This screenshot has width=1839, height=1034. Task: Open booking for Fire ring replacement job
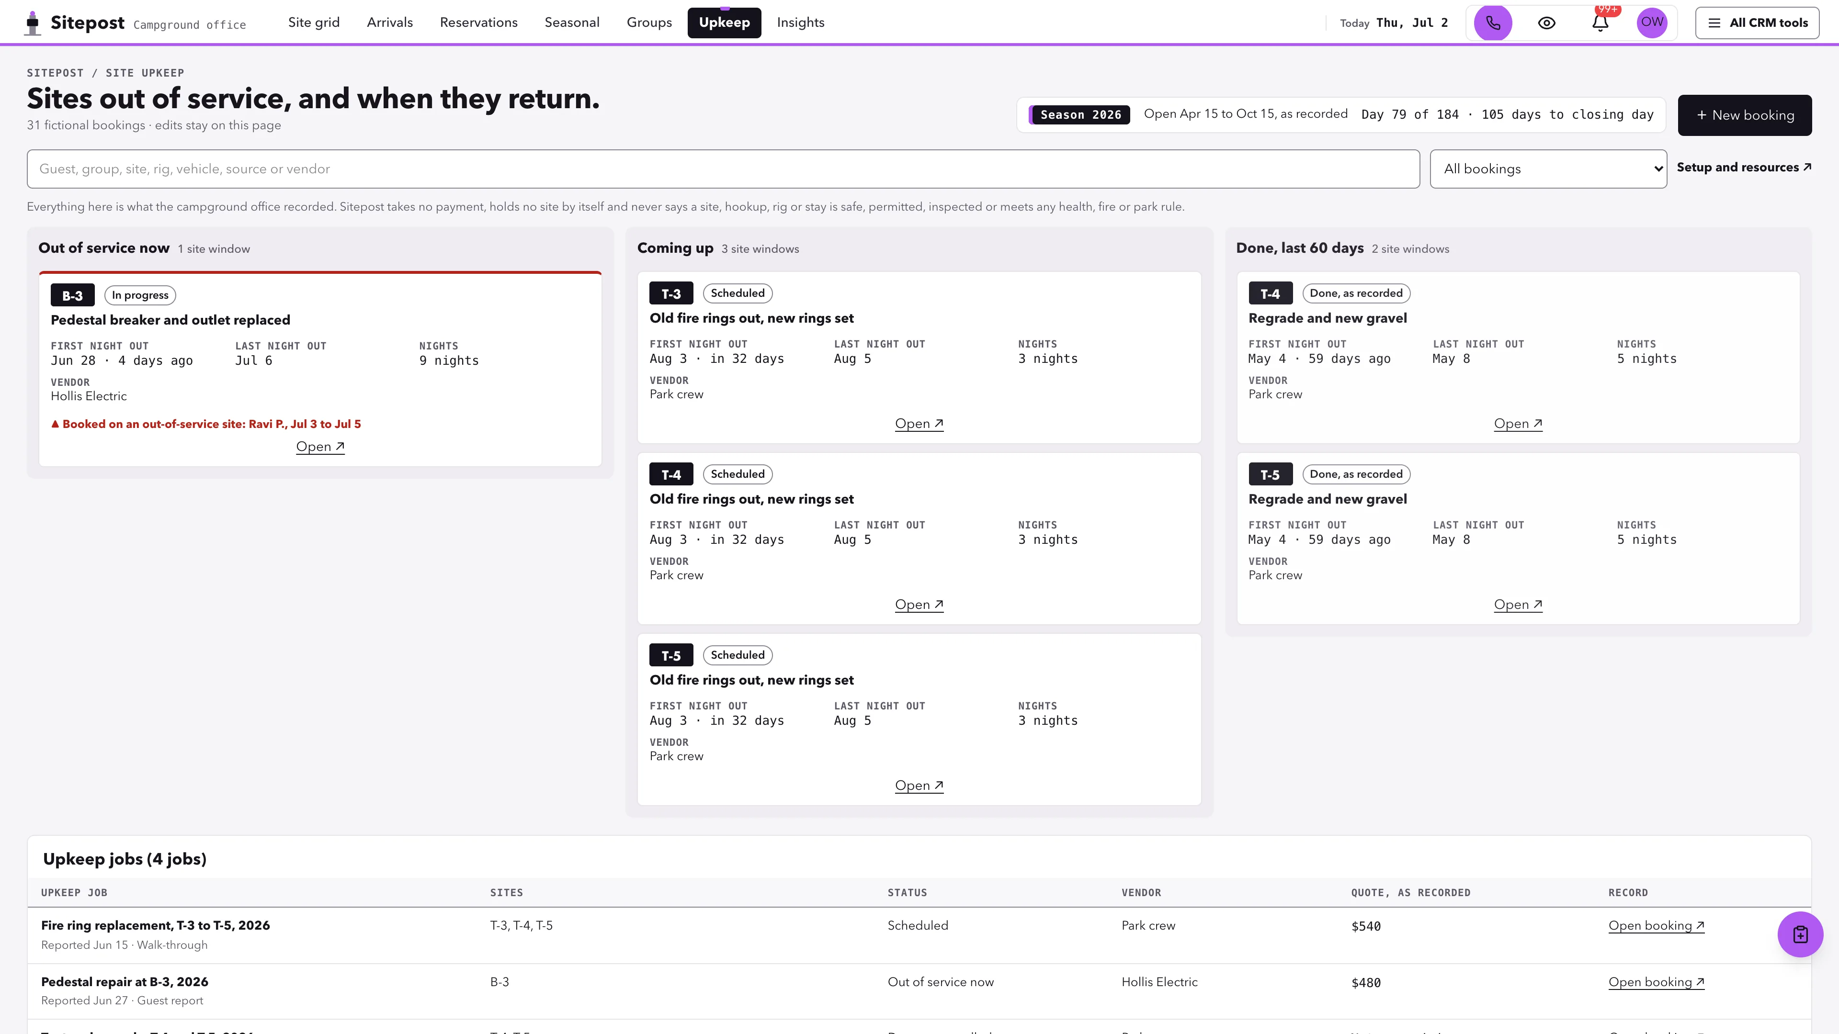(1656, 925)
